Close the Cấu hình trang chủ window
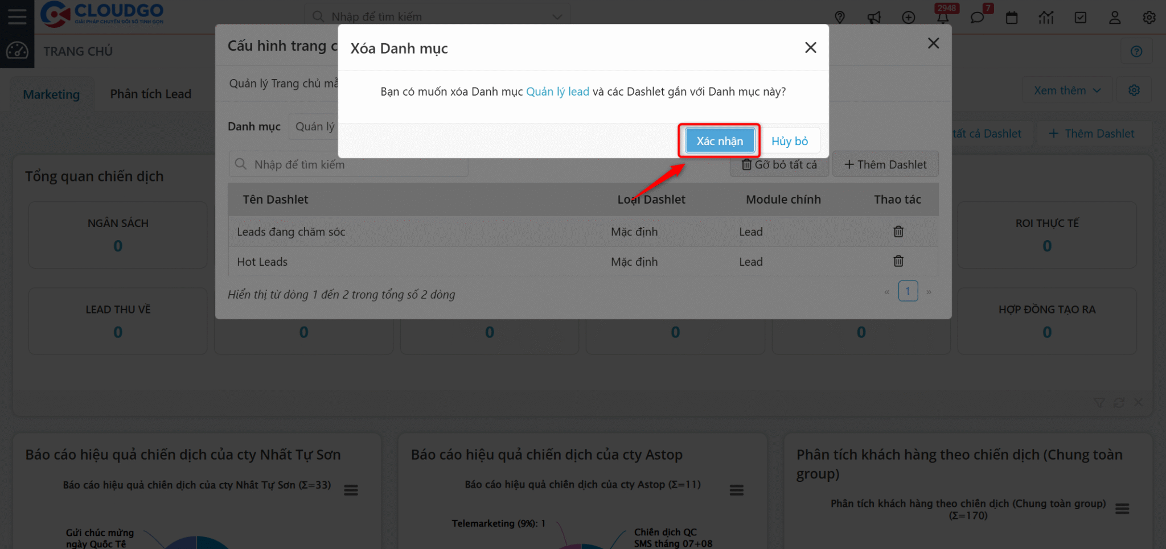This screenshot has width=1166, height=549. pos(933,43)
